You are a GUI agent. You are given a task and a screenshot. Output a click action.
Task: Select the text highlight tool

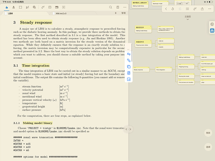click(14, 7)
